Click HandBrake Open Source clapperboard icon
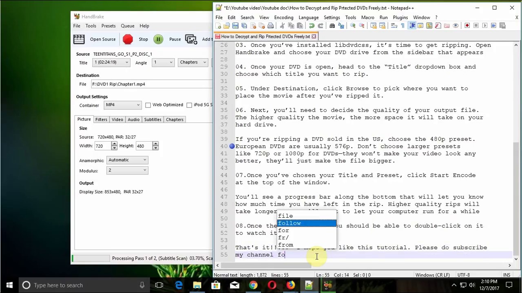This screenshot has width=522, height=293. point(79,39)
